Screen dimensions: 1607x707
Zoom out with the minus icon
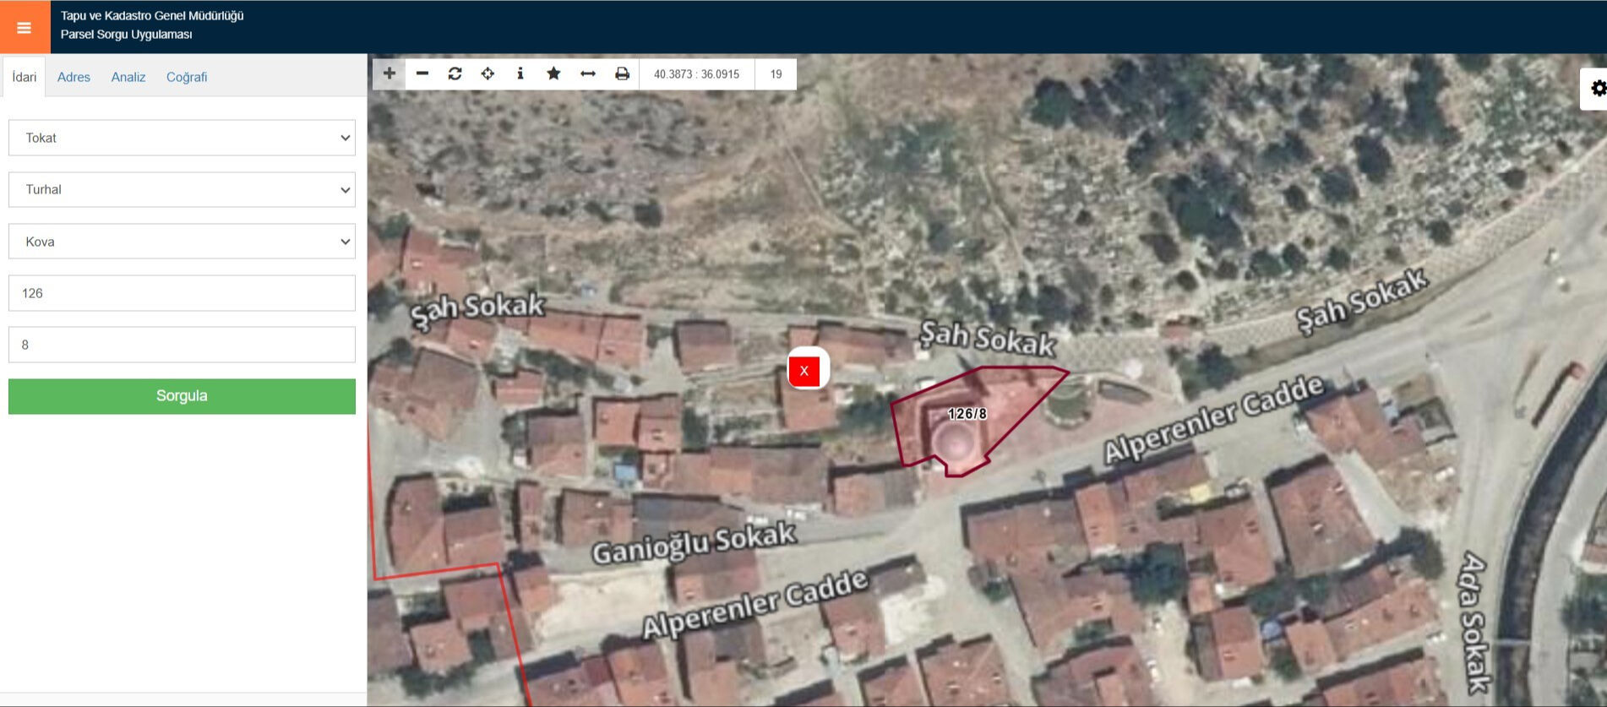(422, 73)
